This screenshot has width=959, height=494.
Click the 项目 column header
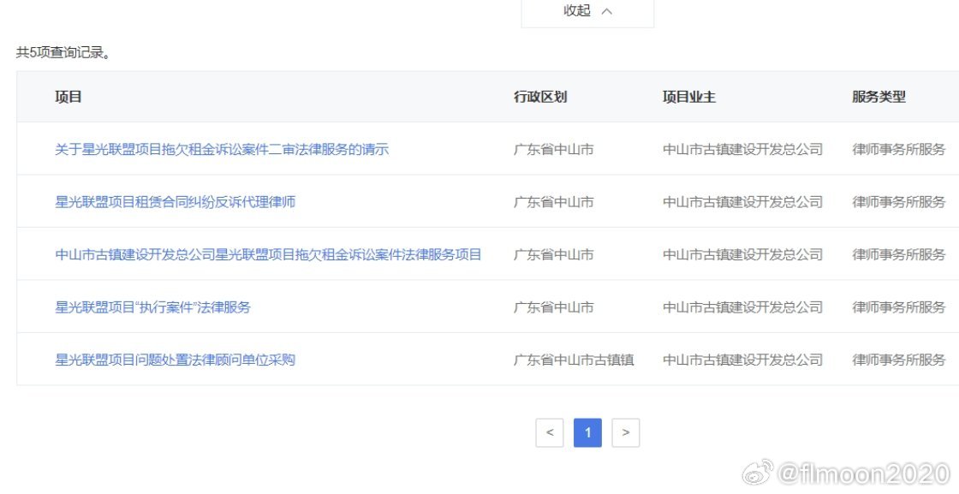pyautogui.click(x=68, y=97)
